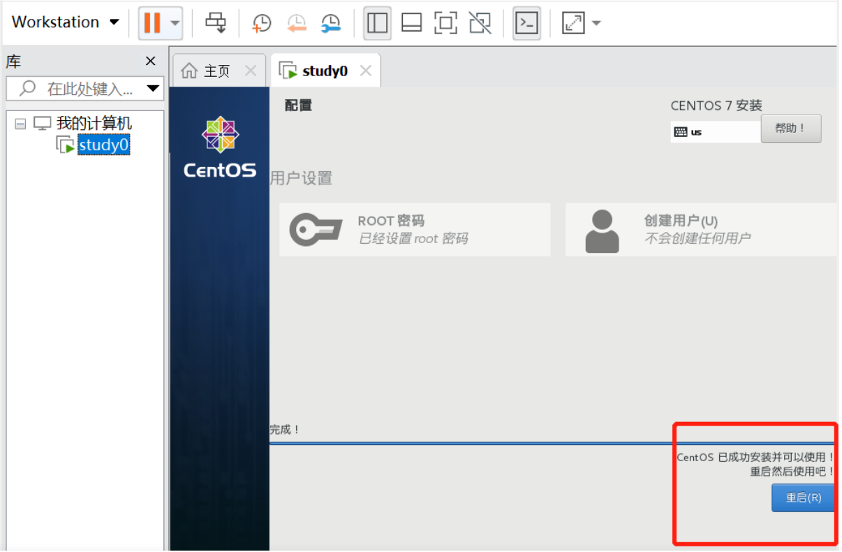Screen dimensions: 842x552
Task: Open the stretch display dropdown arrow
Action: click(x=596, y=23)
